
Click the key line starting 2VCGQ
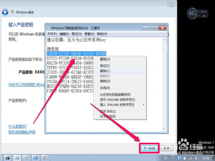pos(70,82)
